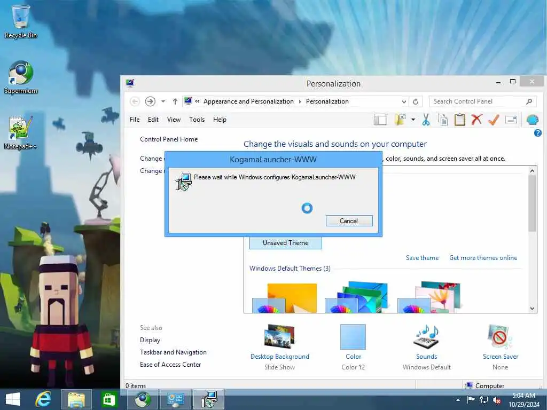The width and height of the screenshot is (547, 410).
Task: Click the search magnifier in Control Panel search
Action: click(x=529, y=101)
